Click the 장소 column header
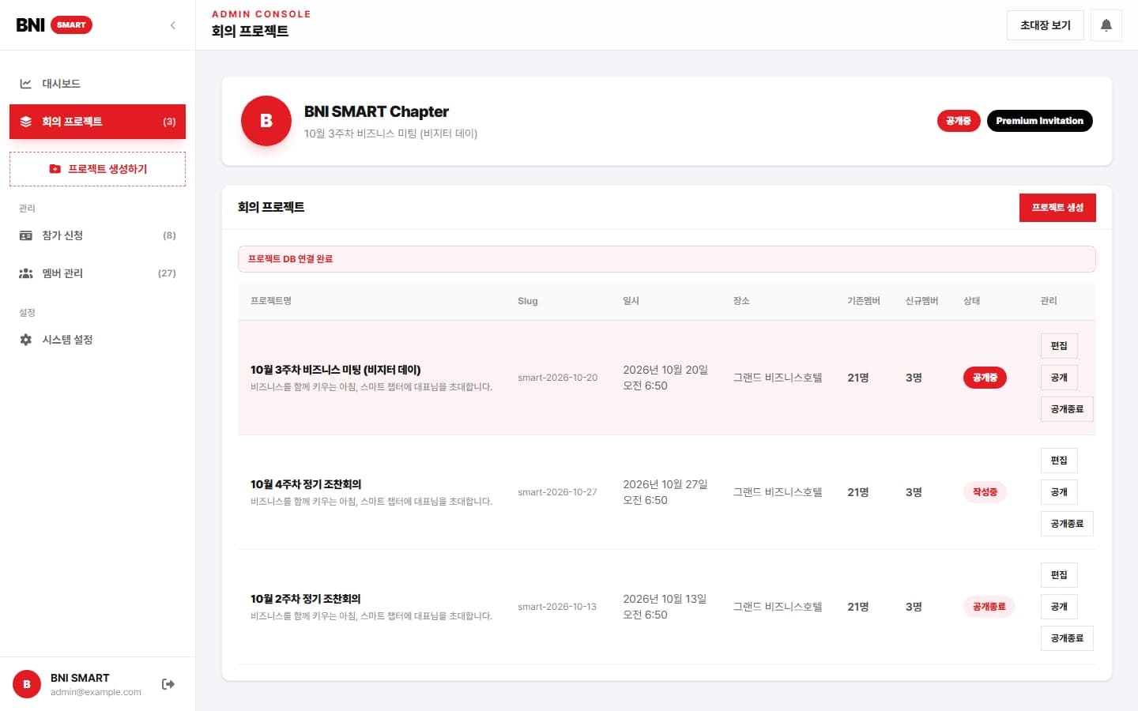The image size is (1138, 711). [741, 301]
